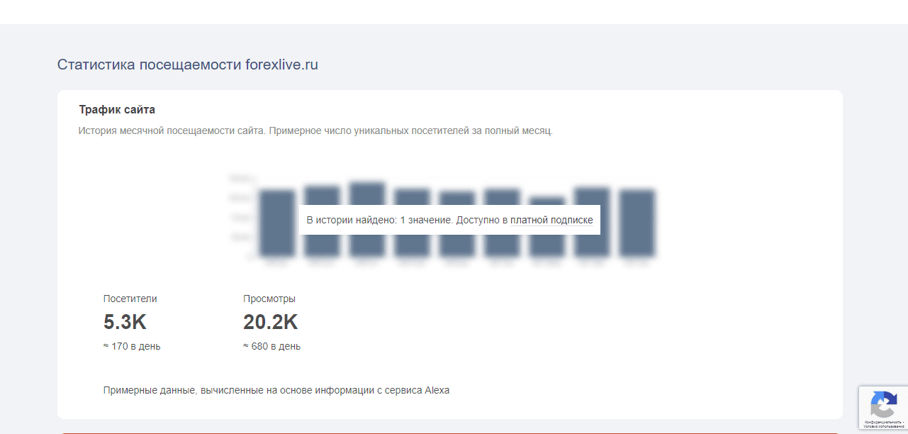Click the 5.3K visitors value

coord(125,322)
